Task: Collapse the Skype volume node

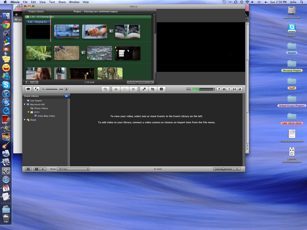Action: coord(24,120)
